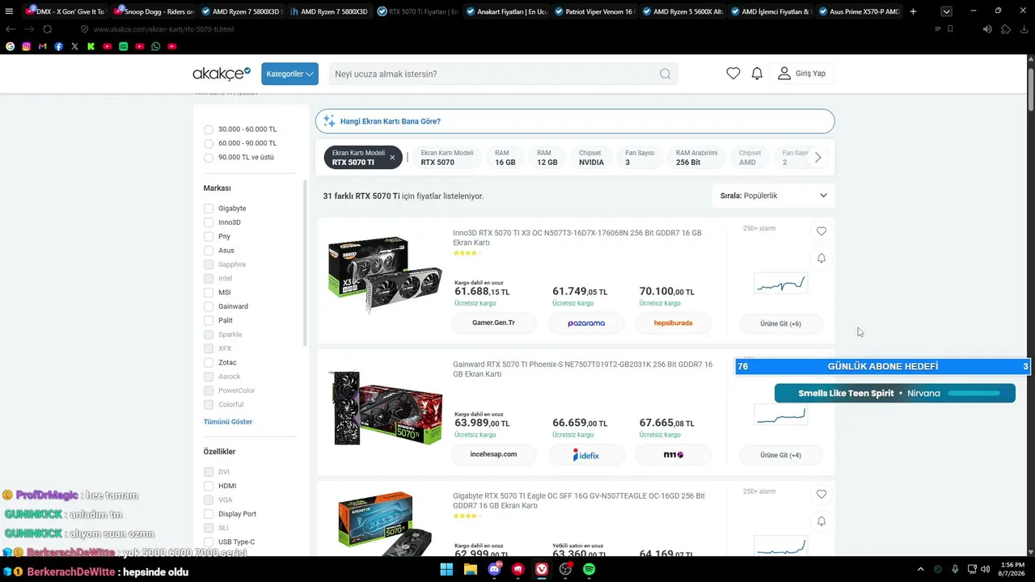
Task: Open the Instagram bookmark
Action: pyautogui.click(x=26, y=47)
